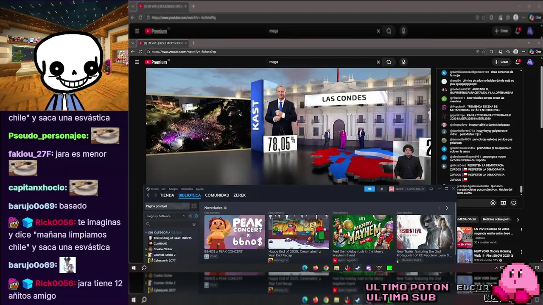Select Página principal in Steam library
This screenshot has width=543, height=305.
coord(167,206)
